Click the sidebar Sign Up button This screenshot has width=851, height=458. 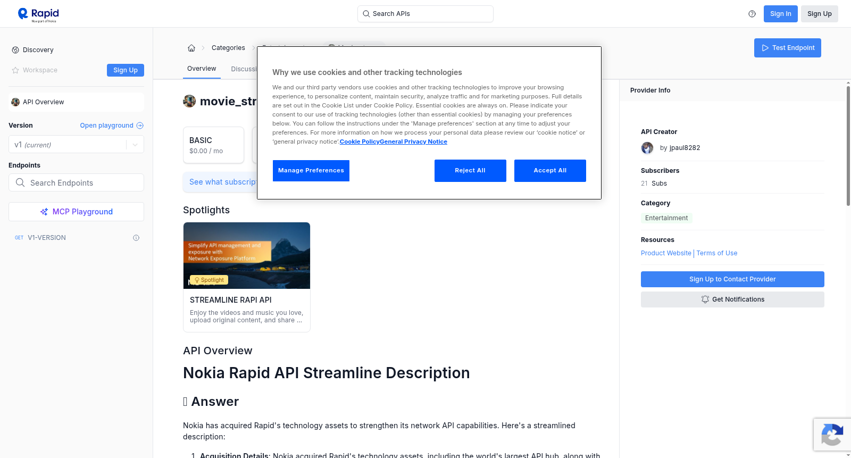[126, 70]
